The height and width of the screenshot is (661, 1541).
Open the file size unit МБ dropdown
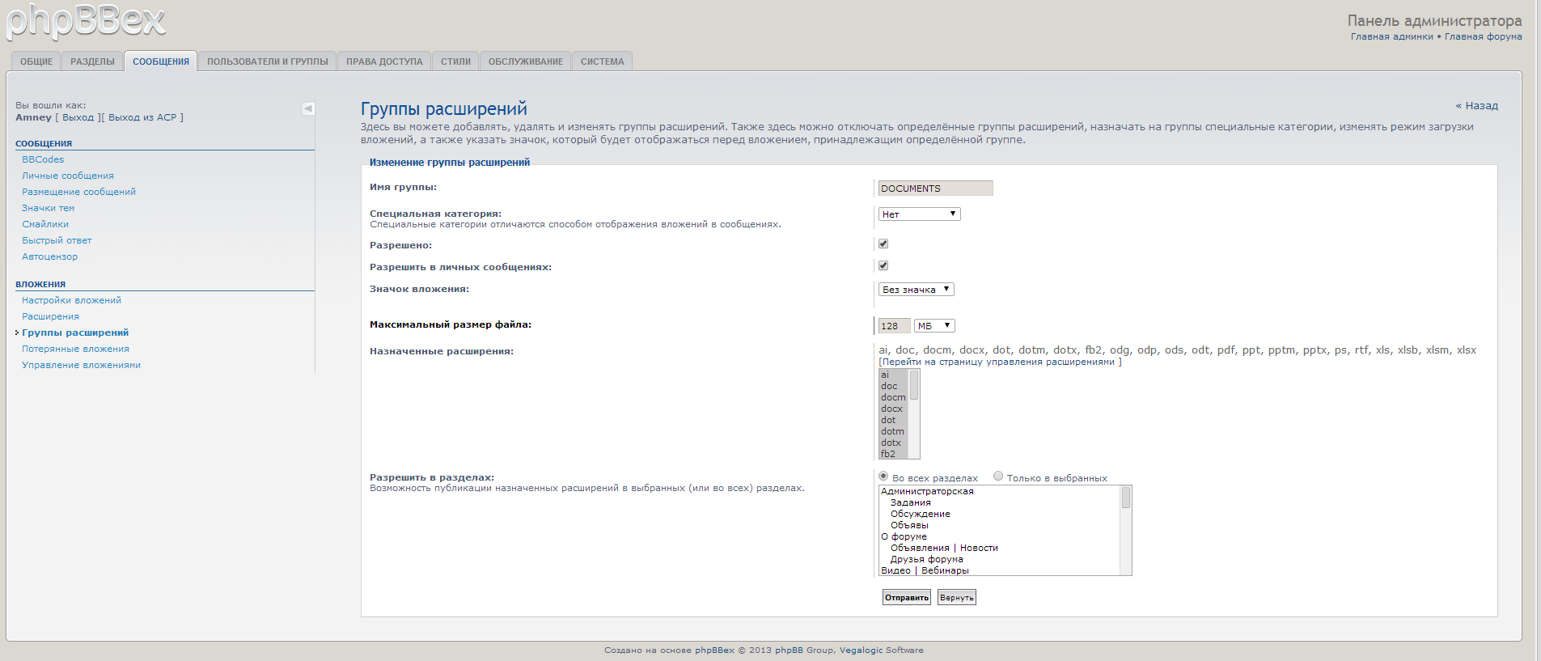[934, 326]
